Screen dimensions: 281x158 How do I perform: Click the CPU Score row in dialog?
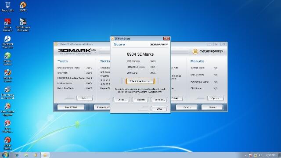click(x=141, y=73)
